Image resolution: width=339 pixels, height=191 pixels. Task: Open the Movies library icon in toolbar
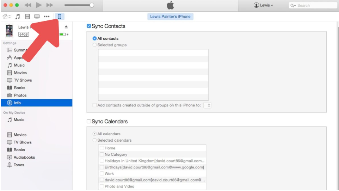click(x=27, y=17)
